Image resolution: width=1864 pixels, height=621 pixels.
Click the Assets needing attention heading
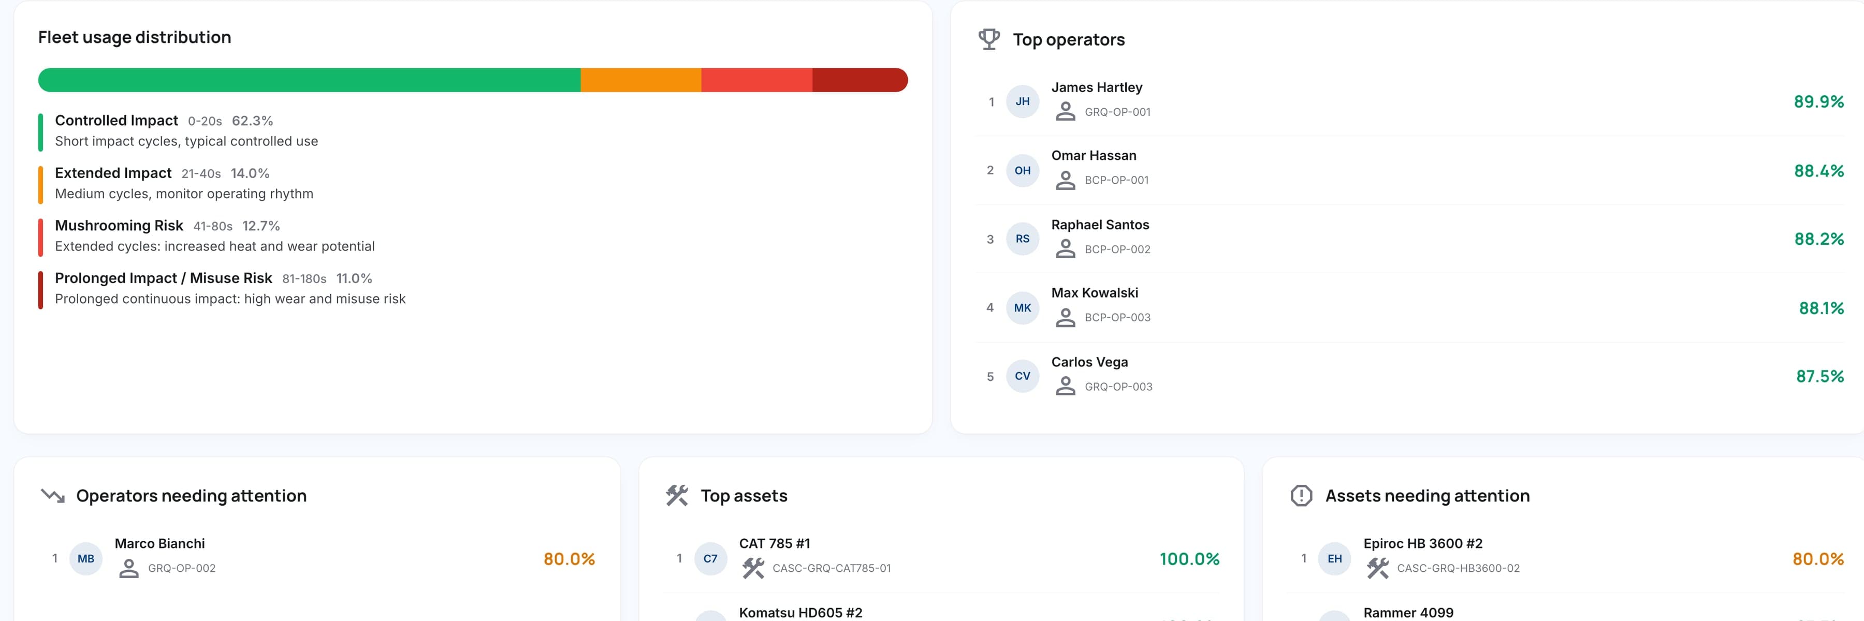1427,496
